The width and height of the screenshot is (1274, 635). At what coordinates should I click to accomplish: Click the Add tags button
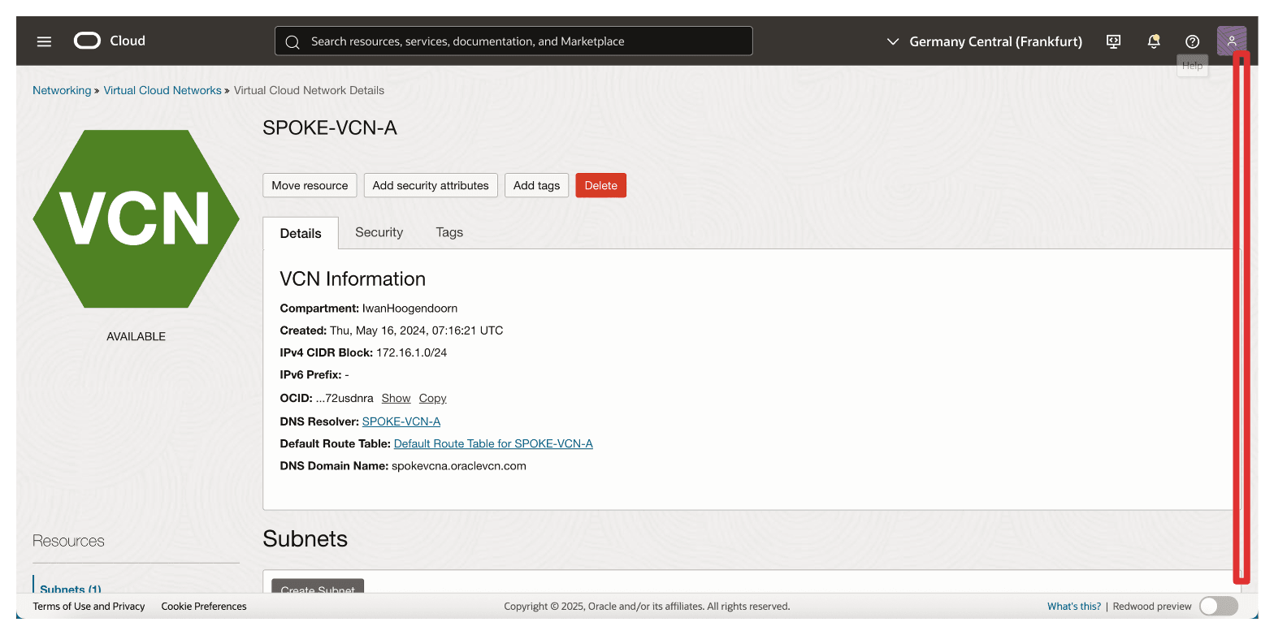pos(536,185)
